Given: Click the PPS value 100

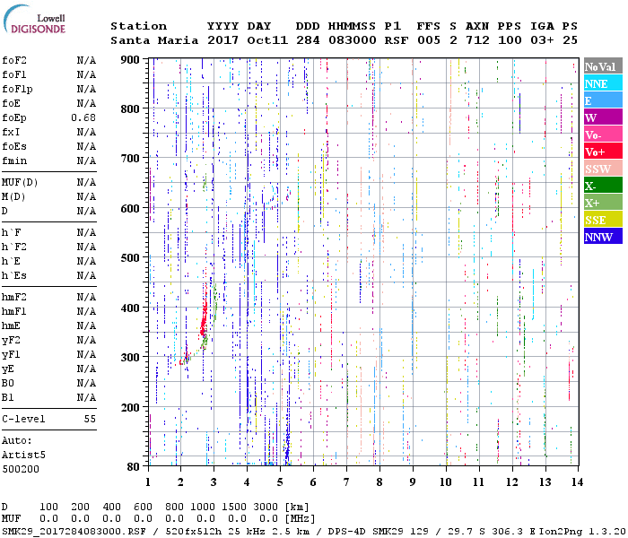Looking at the screenshot, I should 510,40.
